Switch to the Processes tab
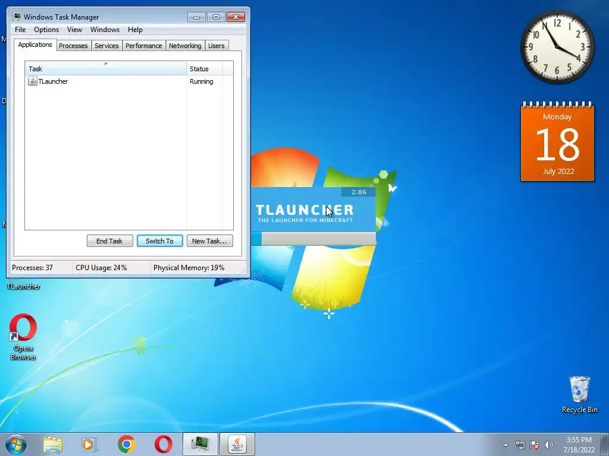 (73, 46)
